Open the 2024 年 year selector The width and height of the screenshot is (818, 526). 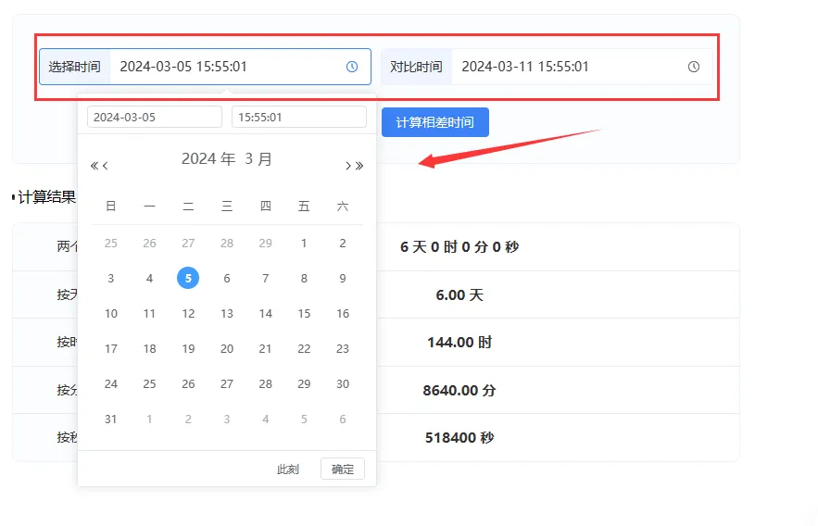[x=208, y=158]
